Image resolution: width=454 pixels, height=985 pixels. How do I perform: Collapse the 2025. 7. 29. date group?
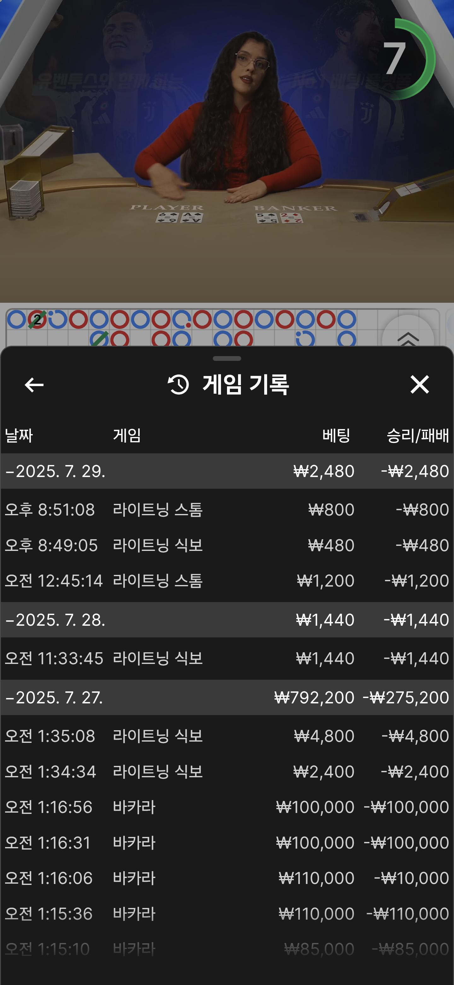[x=55, y=471]
